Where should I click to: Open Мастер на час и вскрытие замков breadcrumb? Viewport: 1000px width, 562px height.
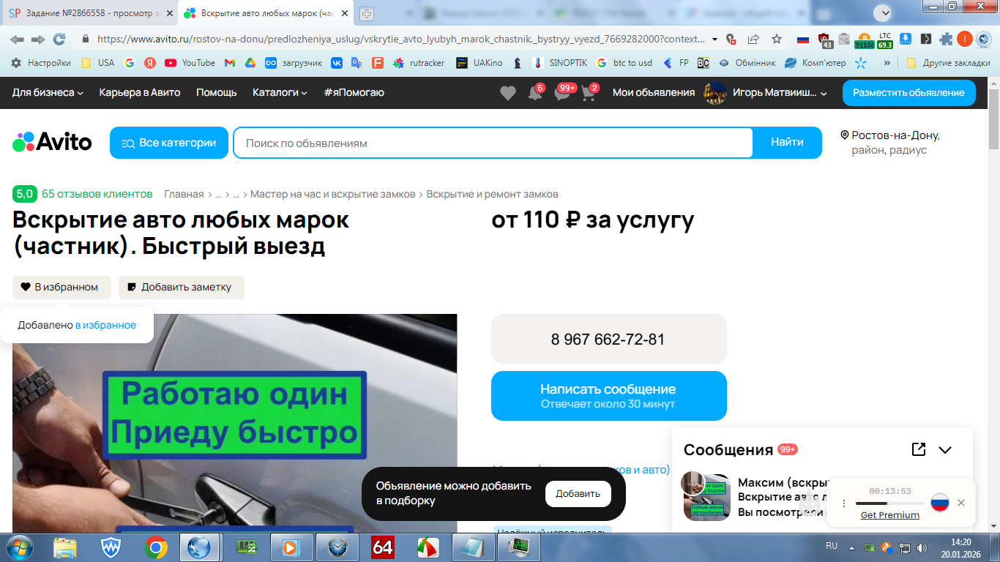332,194
